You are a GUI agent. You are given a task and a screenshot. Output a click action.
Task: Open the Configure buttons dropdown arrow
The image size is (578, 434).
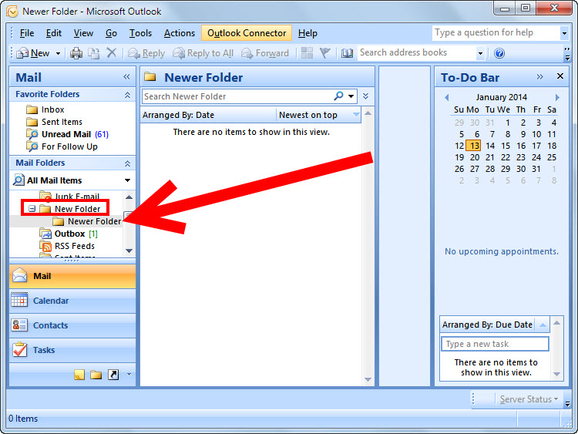click(129, 375)
